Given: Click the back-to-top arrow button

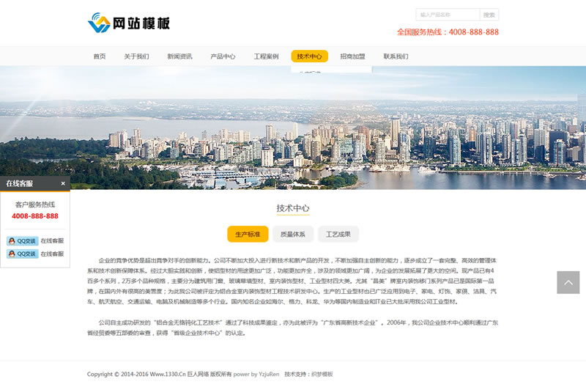Looking at the screenshot, I should coord(568,282).
